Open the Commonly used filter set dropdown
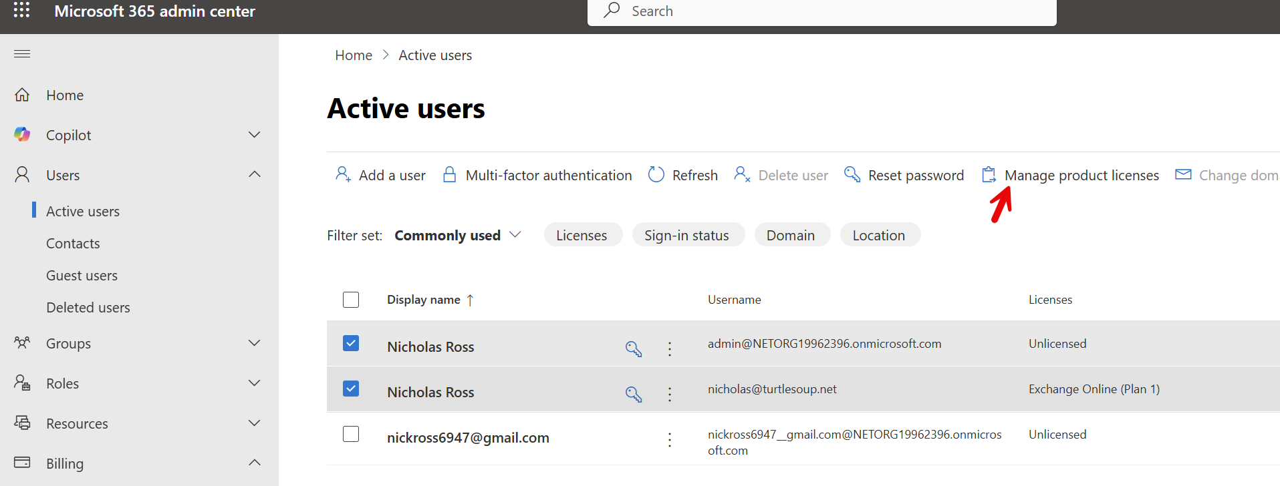 point(457,236)
